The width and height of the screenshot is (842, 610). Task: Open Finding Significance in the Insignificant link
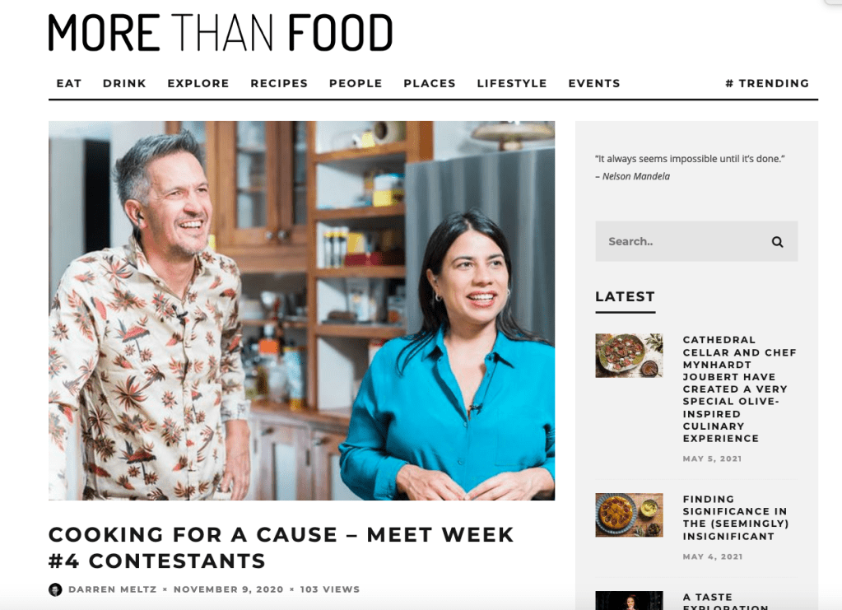[x=735, y=518]
